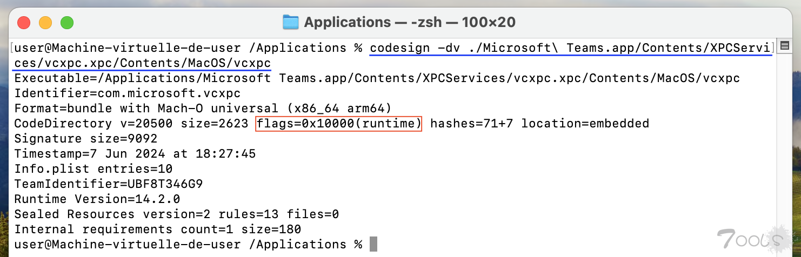The width and height of the screenshot is (801, 257).
Task: Click "Identifier=com.microsoft.vcxpc" line
Action: [128, 93]
